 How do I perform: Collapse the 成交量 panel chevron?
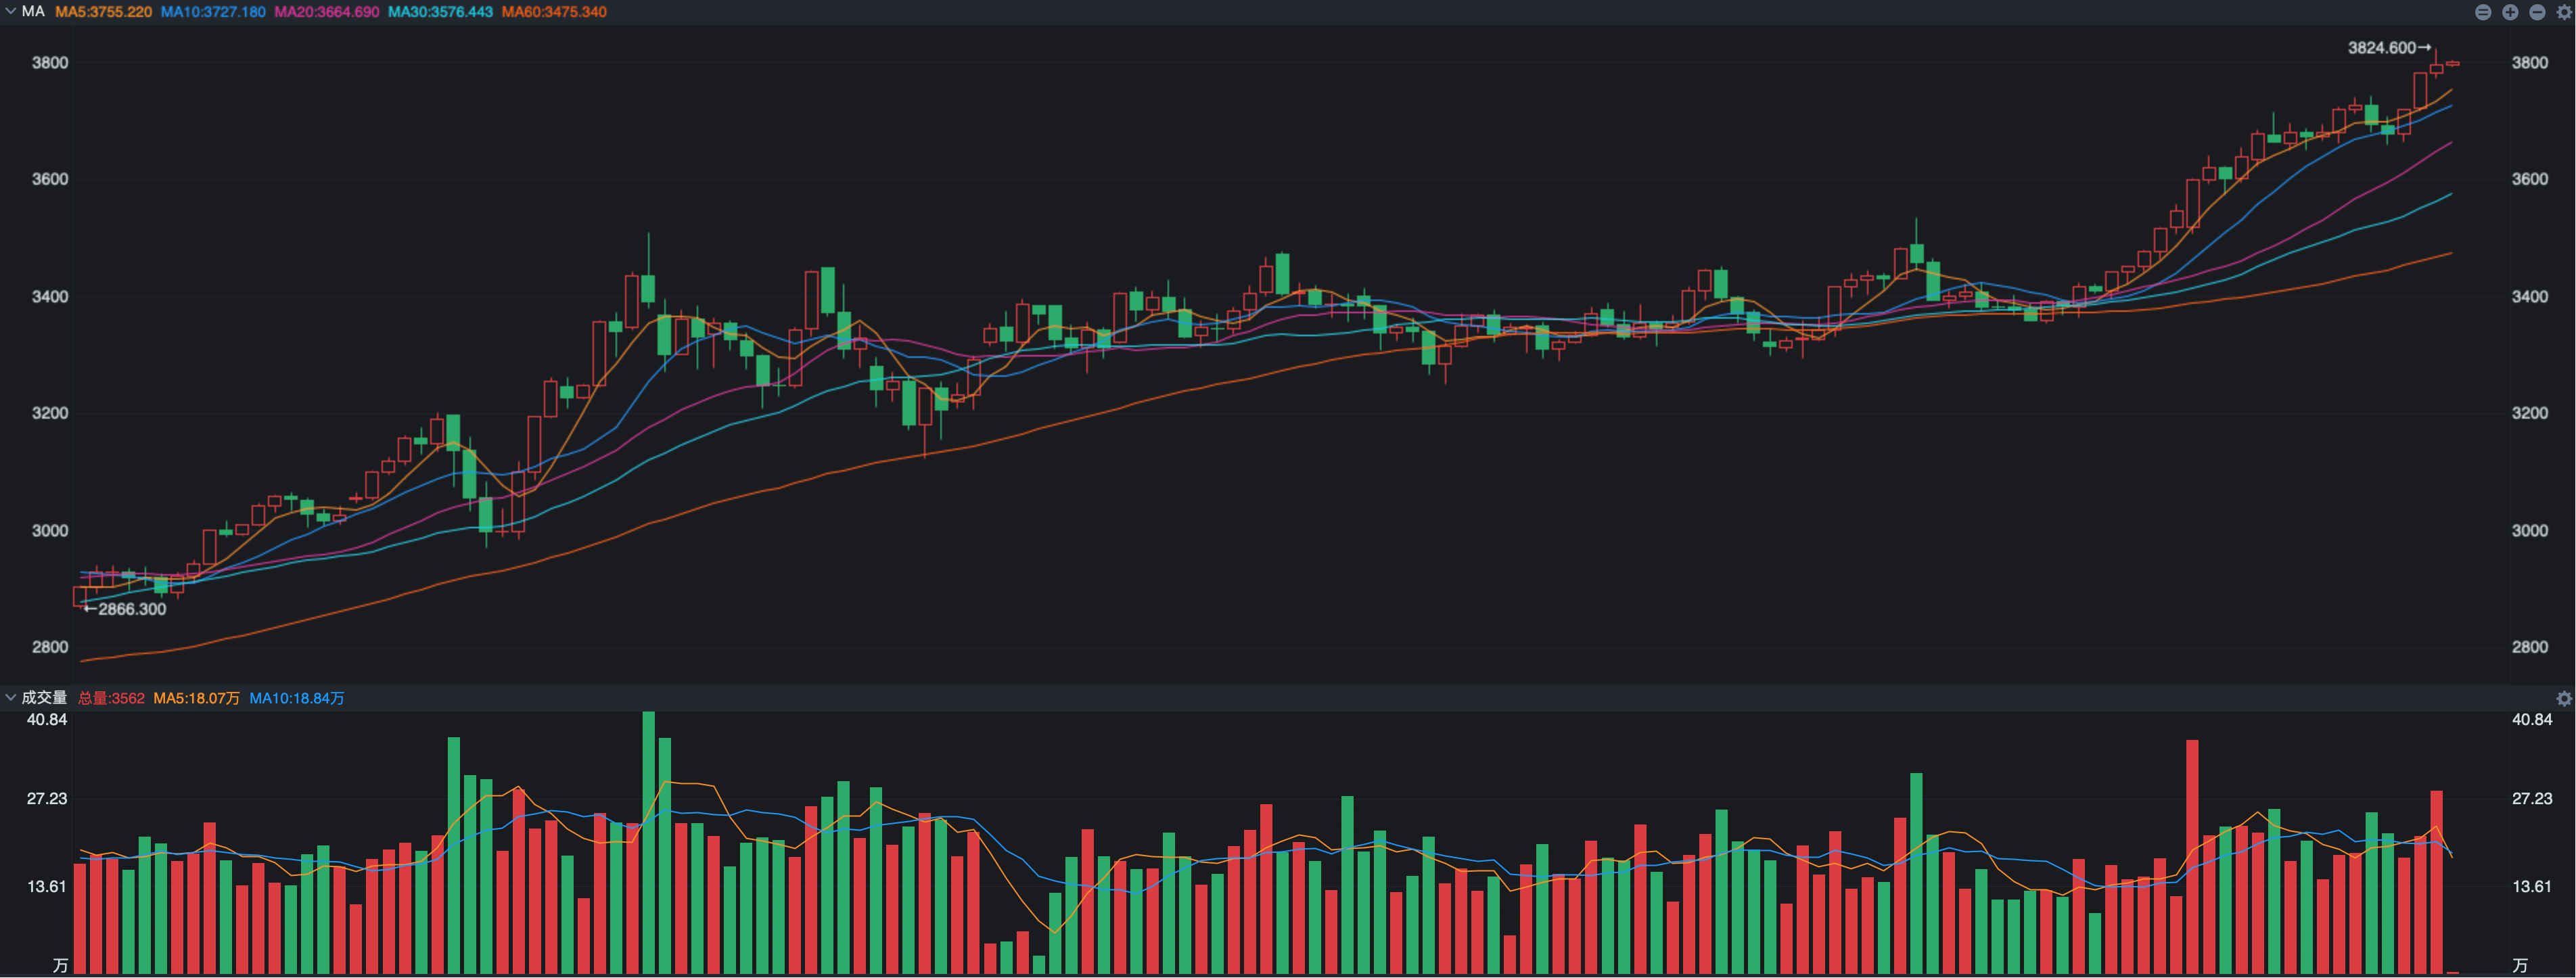10,698
